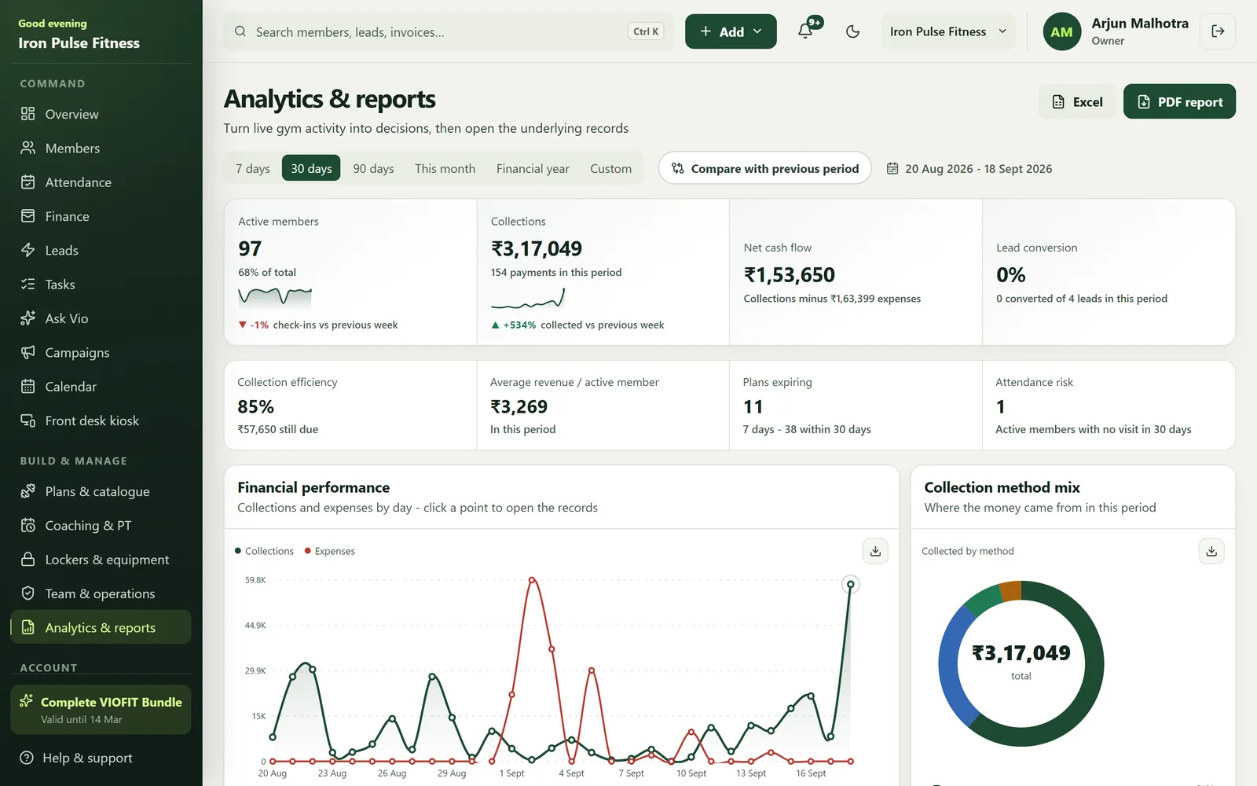Image resolution: width=1257 pixels, height=786 pixels.
Task: Open Overview in the sidebar
Action: pyautogui.click(x=101, y=114)
